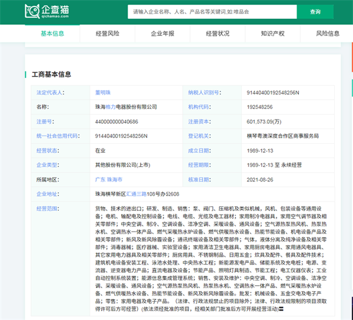This screenshot has width=353, height=320.
Task: Select the 在业 status value
Action: (100, 151)
